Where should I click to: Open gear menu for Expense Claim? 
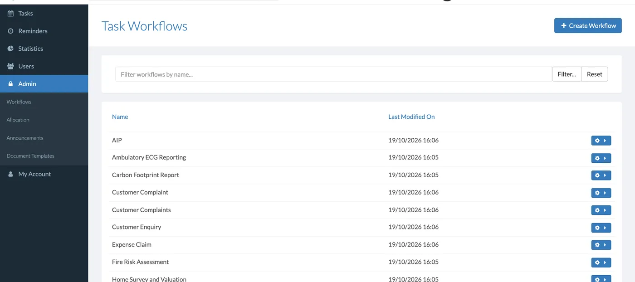(601, 245)
